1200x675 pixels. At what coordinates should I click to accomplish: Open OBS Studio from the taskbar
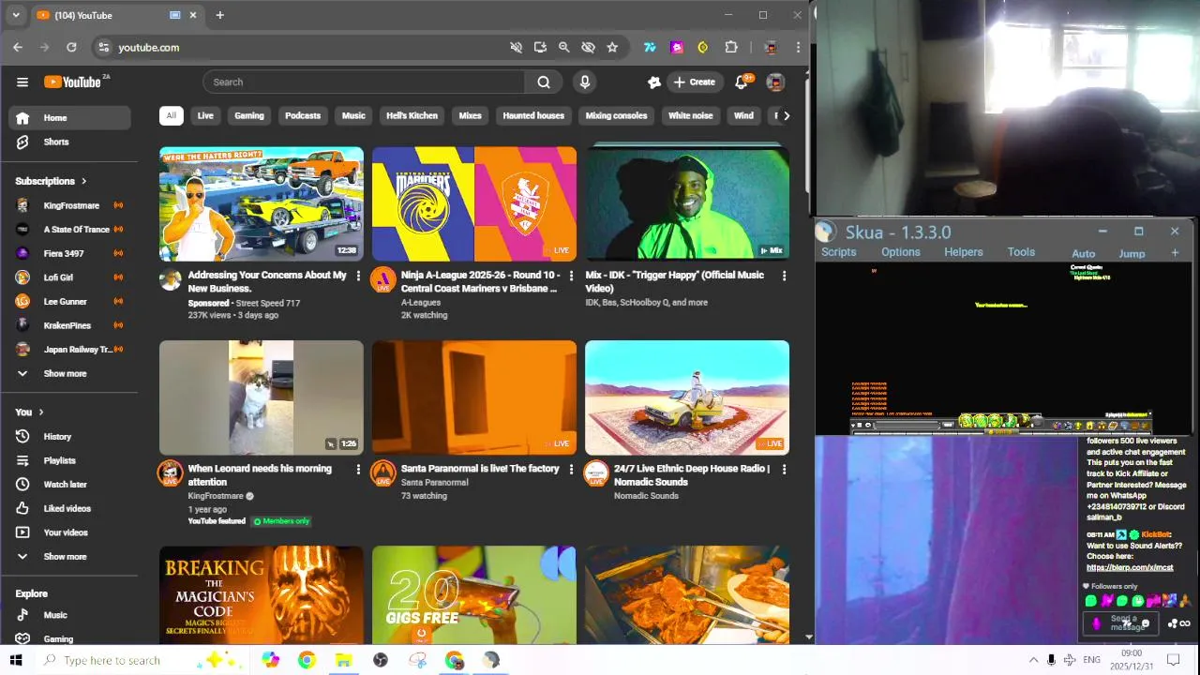pyautogui.click(x=380, y=660)
